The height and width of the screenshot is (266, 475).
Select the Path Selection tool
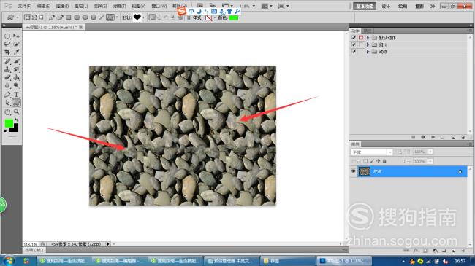(7, 103)
